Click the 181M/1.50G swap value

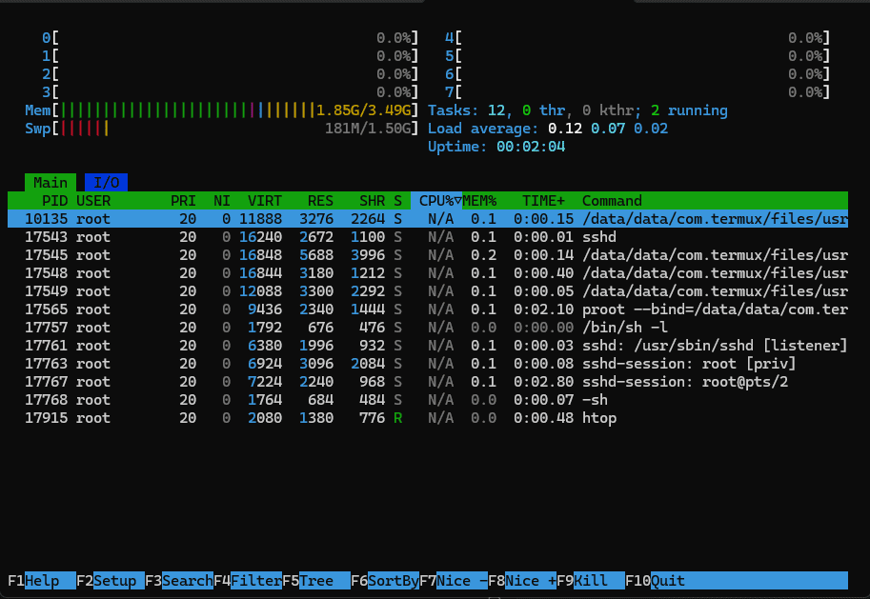tap(368, 129)
